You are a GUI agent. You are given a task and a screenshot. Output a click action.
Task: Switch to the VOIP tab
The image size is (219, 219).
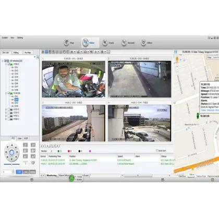(26, 138)
